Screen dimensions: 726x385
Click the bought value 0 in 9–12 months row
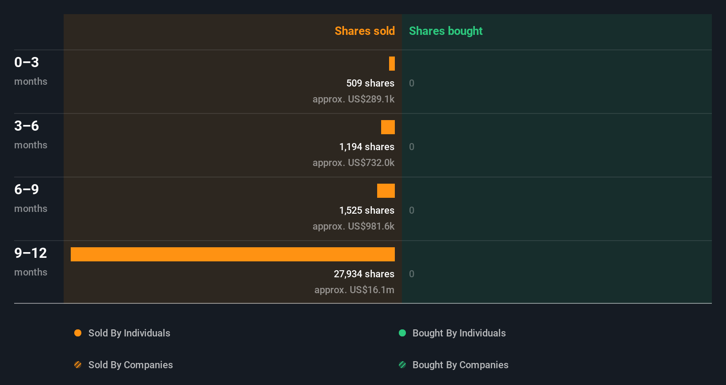coord(412,274)
